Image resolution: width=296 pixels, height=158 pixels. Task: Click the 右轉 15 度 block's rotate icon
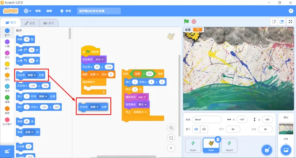[x=26, y=50]
